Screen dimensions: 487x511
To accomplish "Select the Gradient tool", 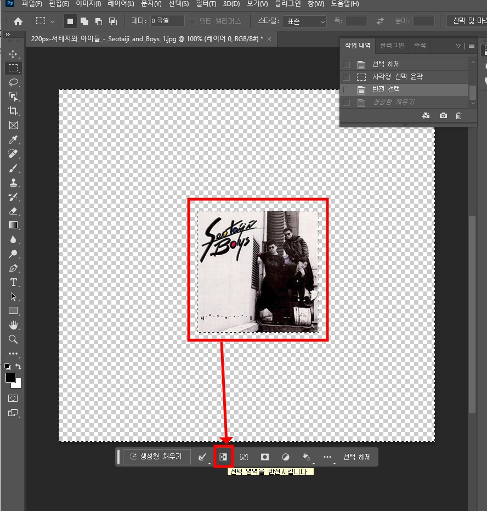I will [13, 225].
